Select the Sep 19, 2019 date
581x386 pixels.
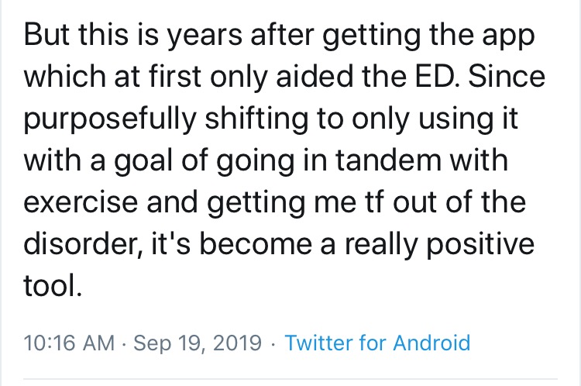pyautogui.click(x=198, y=343)
